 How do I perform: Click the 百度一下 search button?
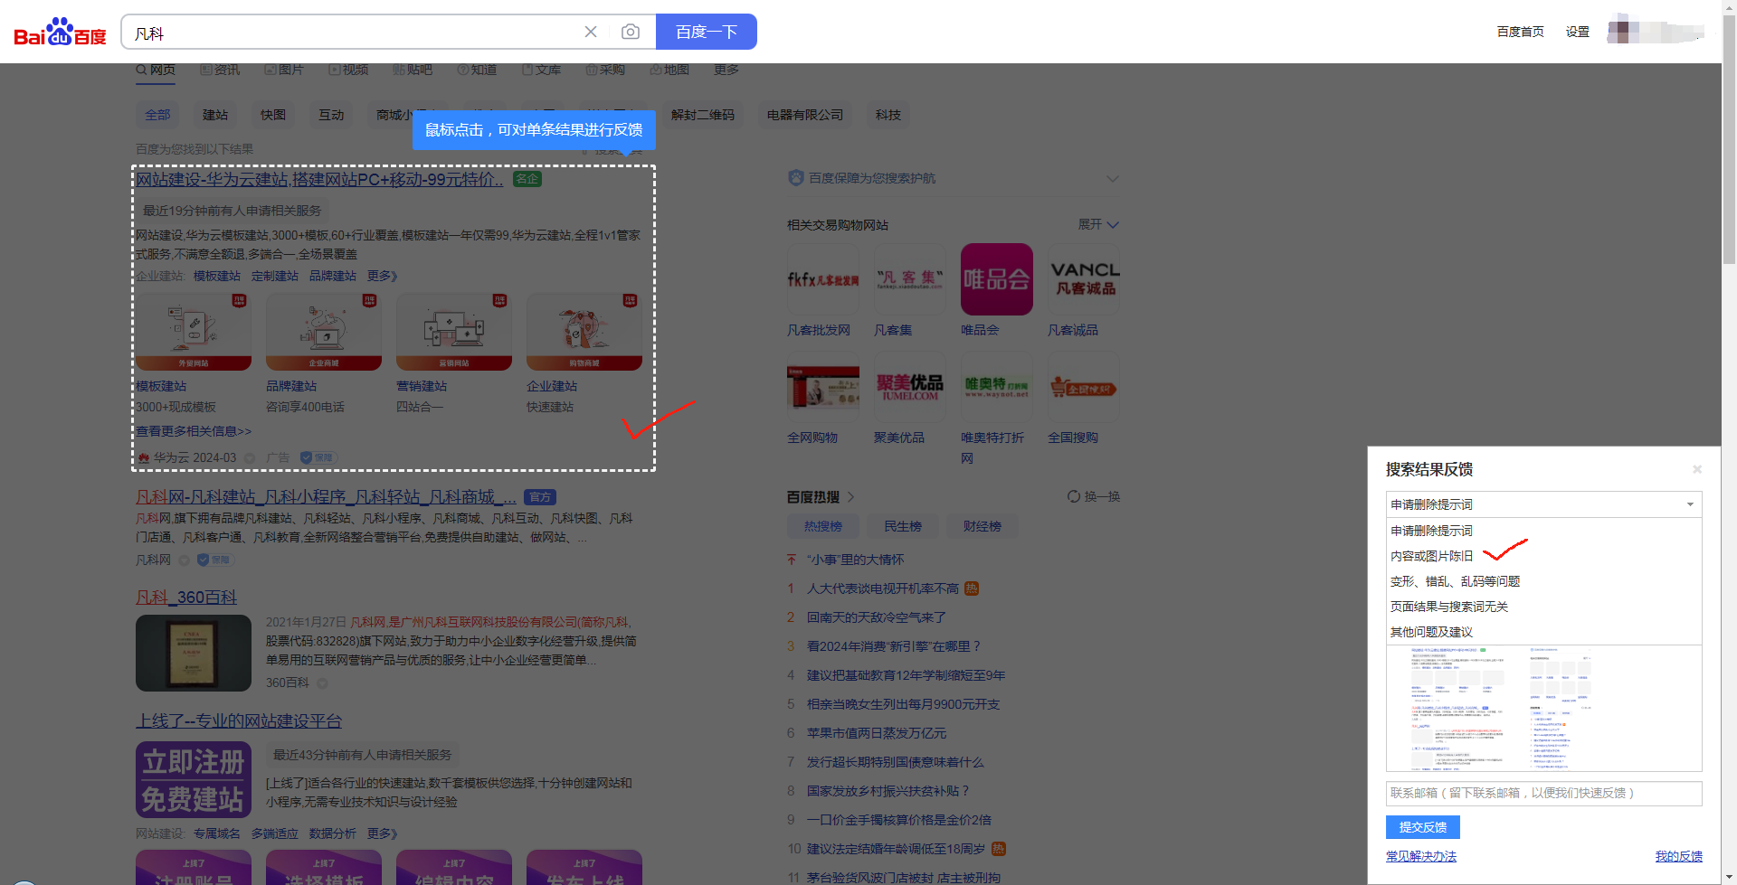707,32
